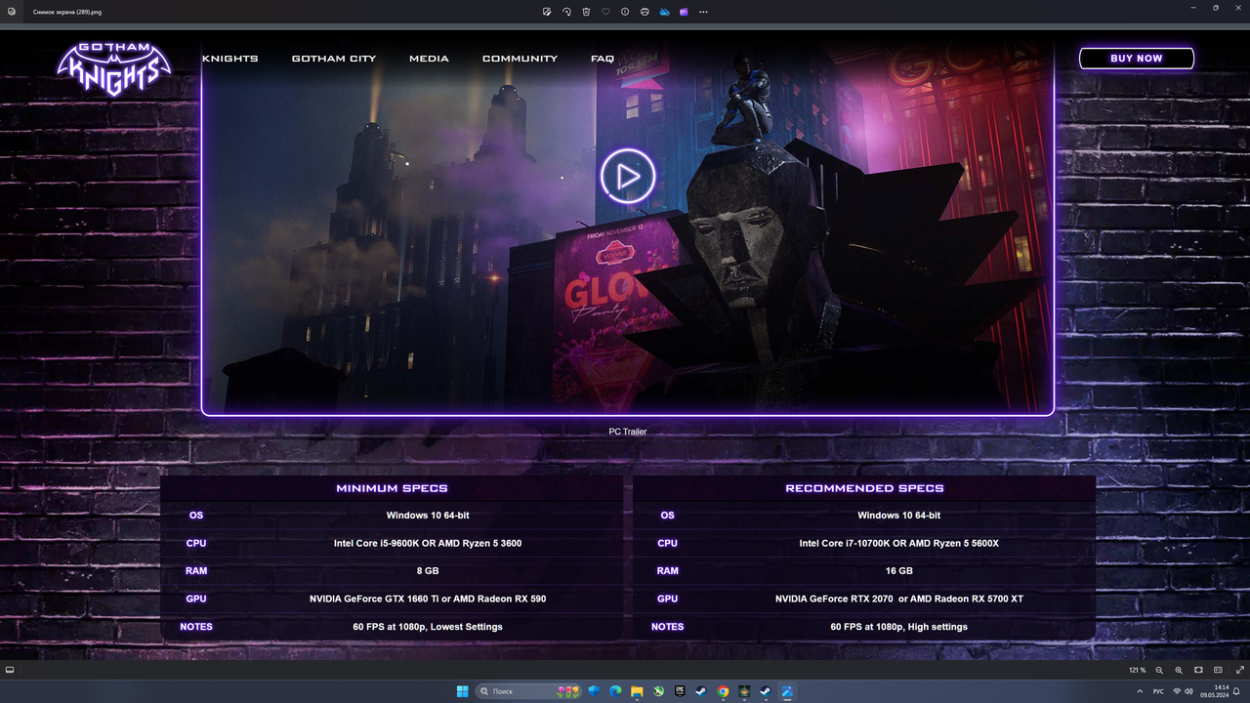Open file info with the info icon

pos(625,12)
